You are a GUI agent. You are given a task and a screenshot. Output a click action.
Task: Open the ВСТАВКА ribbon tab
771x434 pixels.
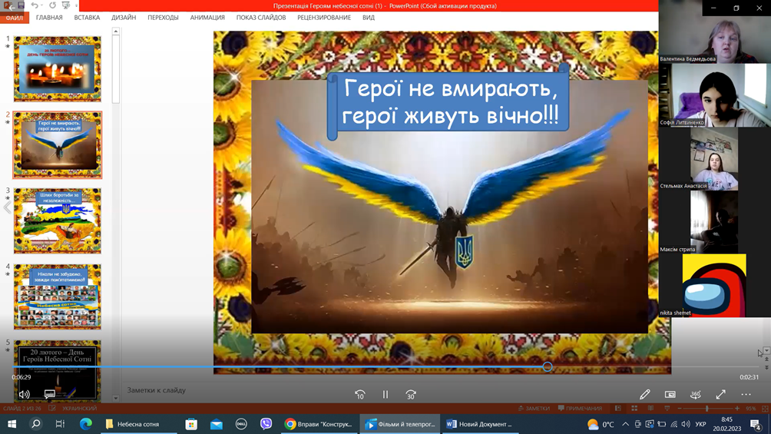pos(87,18)
